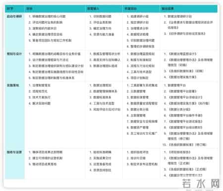Click '整理初步调研报告' activity item

(142, 47)
